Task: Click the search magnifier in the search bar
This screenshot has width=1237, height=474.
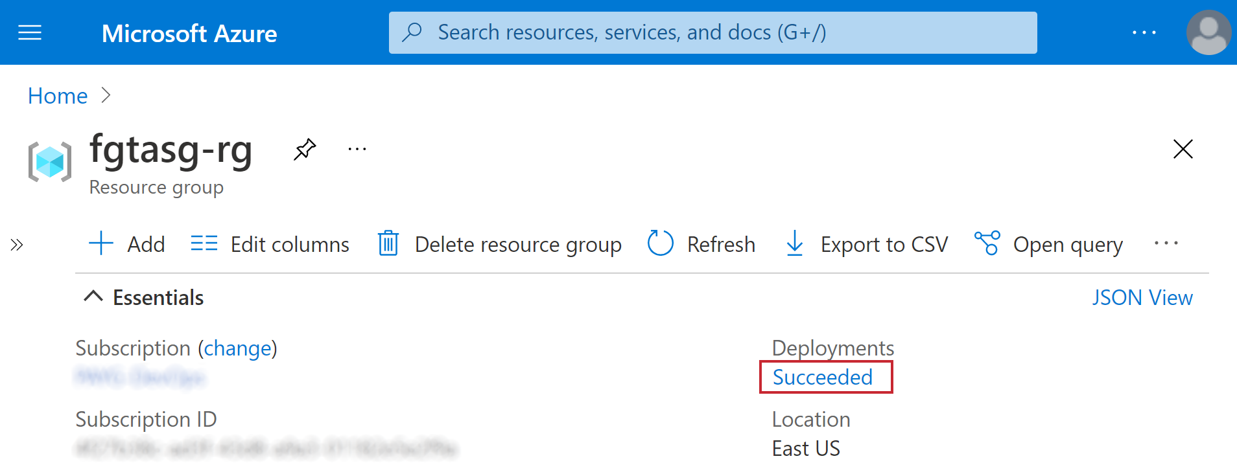Action: (x=412, y=32)
